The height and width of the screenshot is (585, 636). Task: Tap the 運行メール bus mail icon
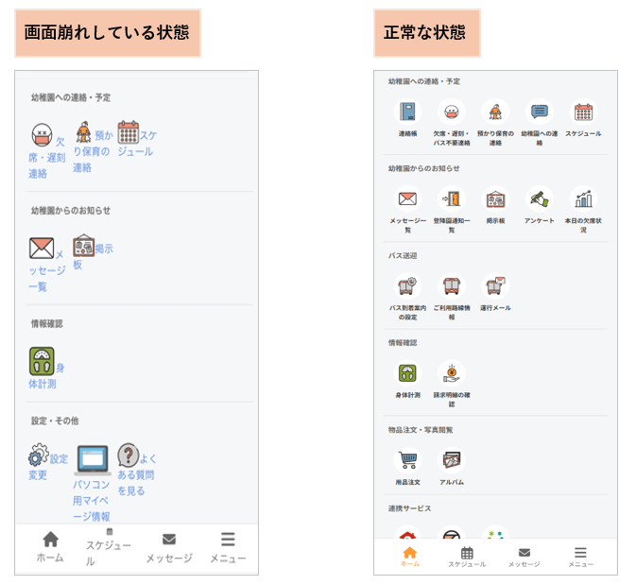coord(495,286)
